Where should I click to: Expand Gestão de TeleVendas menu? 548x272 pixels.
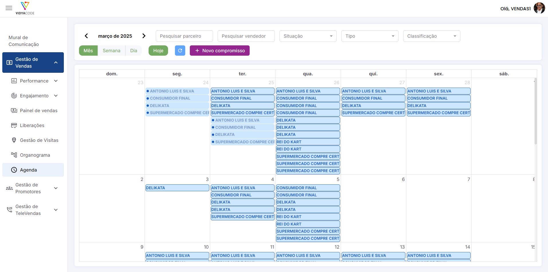coord(56,210)
